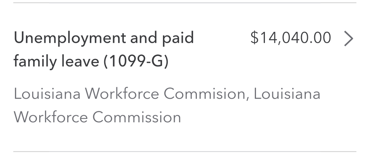Select the 'Workforce Commission' second line text

pos(97,117)
